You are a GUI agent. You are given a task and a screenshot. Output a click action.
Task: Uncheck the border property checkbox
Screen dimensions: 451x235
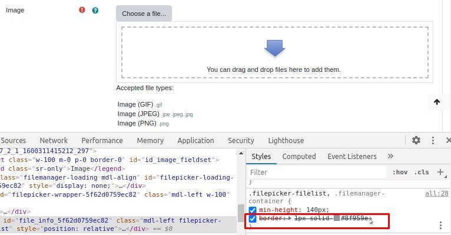(x=253, y=219)
